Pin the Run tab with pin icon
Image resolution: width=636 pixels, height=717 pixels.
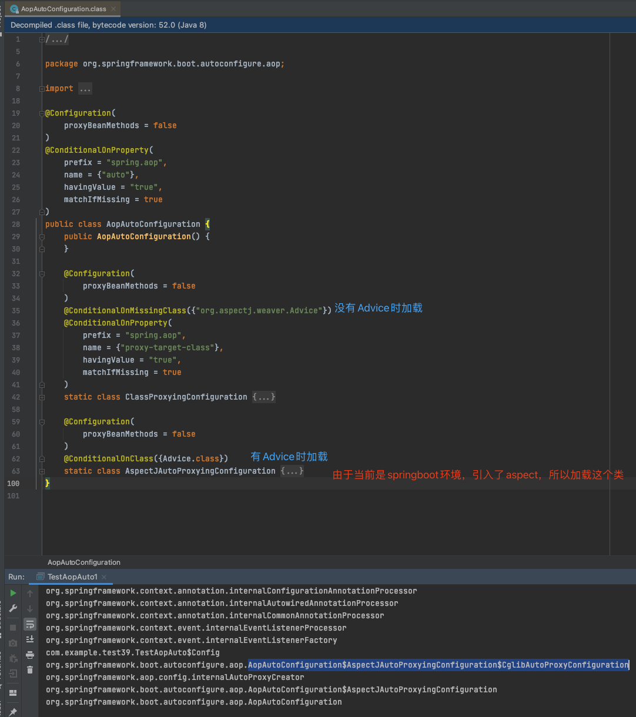13,712
